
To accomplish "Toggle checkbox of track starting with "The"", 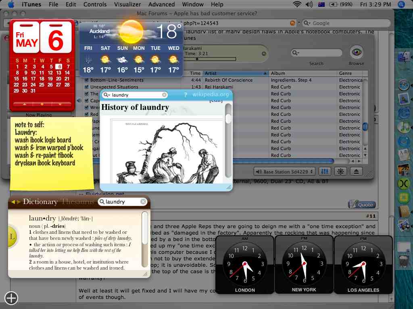I will pos(86,93).
